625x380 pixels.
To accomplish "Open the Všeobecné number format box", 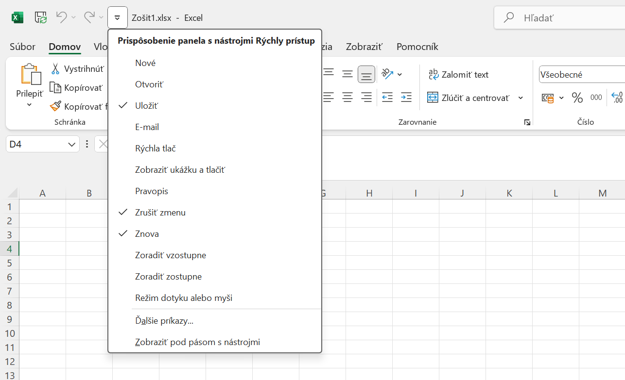I will pos(582,74).
